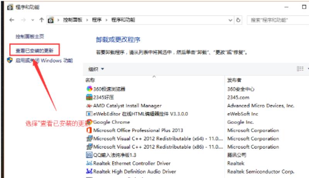Select 程序和功能 in the breadcrumb path
Viewport: 309px width, 178px height.
tap(123, 20)
